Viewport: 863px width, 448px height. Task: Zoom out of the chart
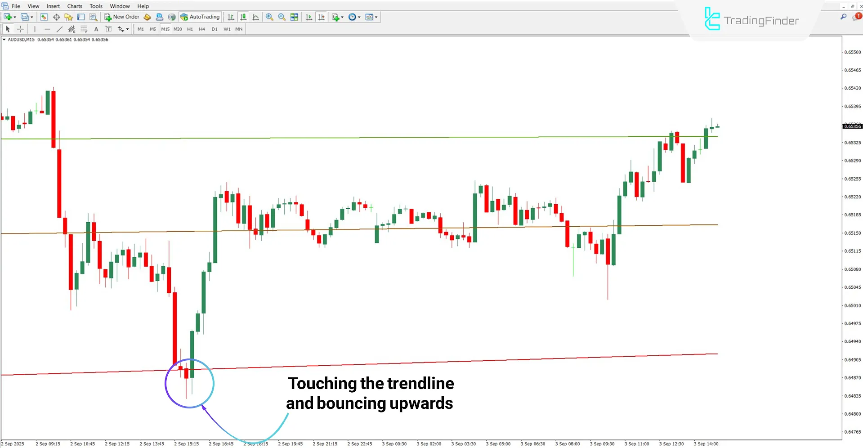pos(282,17)
